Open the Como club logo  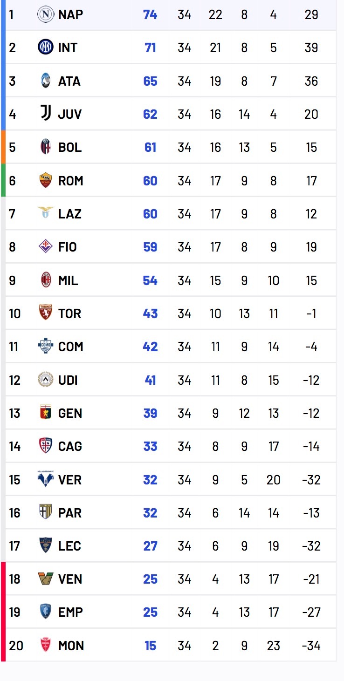pos(46,346)
